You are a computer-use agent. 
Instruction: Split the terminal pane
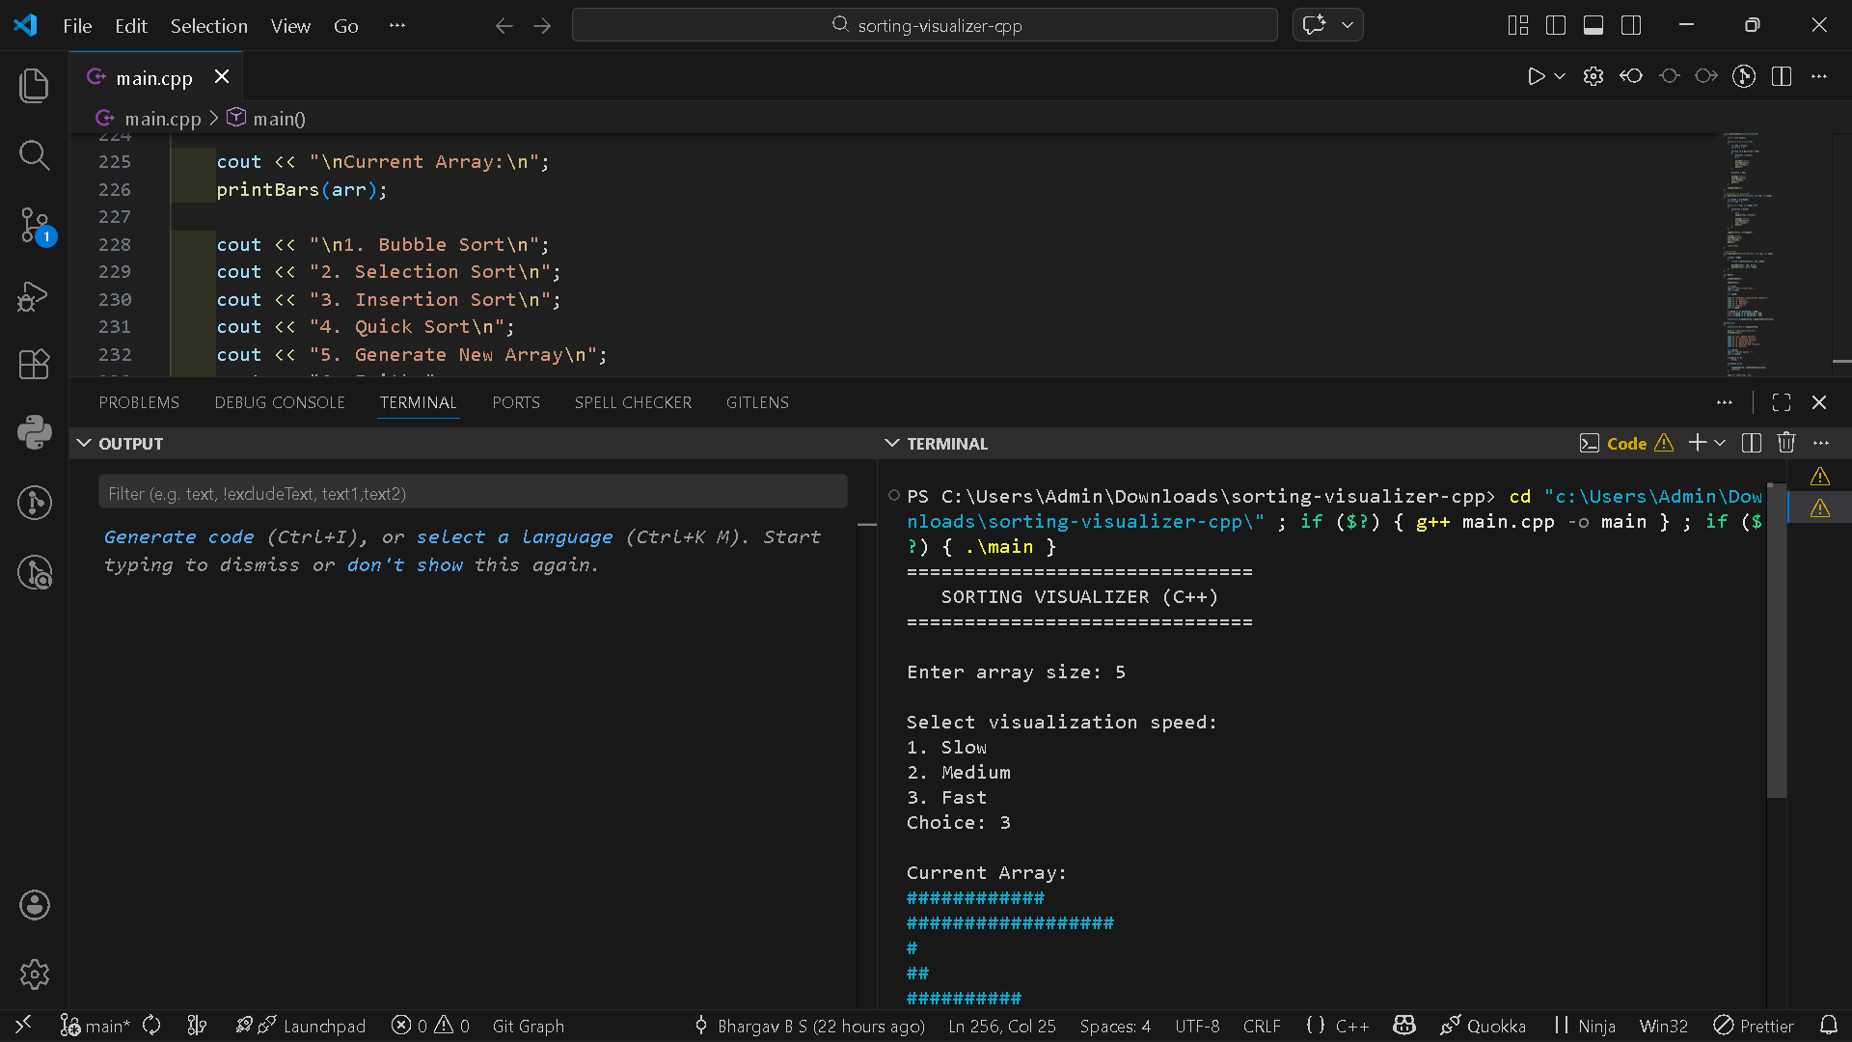coord(1752,443)
